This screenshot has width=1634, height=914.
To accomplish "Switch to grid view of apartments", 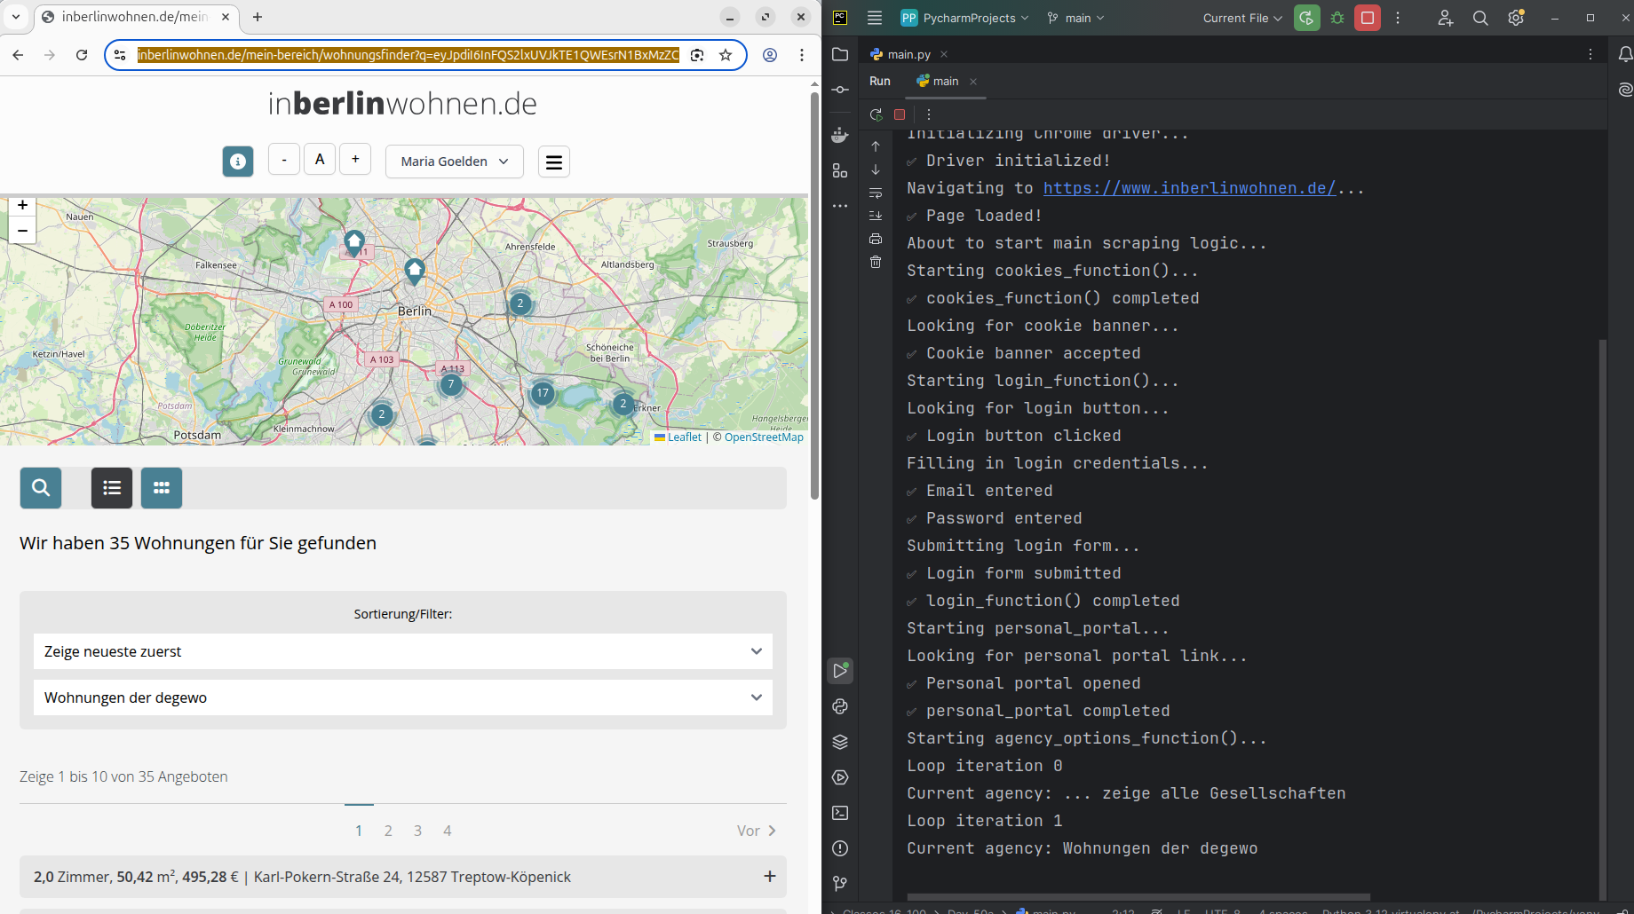I will [x=162, y=488].
